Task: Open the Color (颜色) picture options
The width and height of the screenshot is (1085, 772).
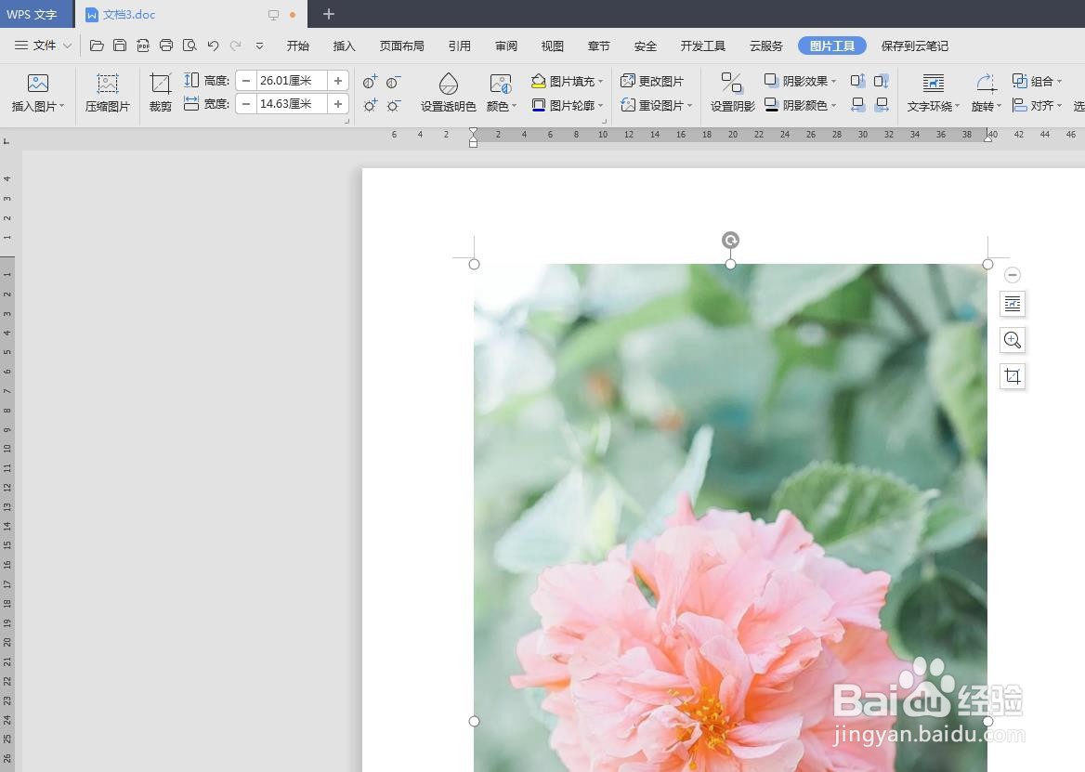Action: (501, 93)
